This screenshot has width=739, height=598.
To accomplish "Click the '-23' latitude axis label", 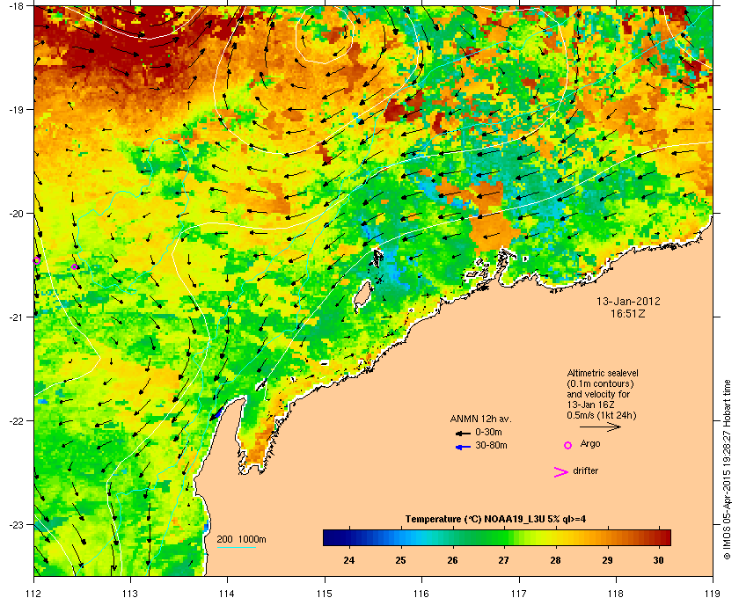I will pyautogui.click(x=15, y=524).
